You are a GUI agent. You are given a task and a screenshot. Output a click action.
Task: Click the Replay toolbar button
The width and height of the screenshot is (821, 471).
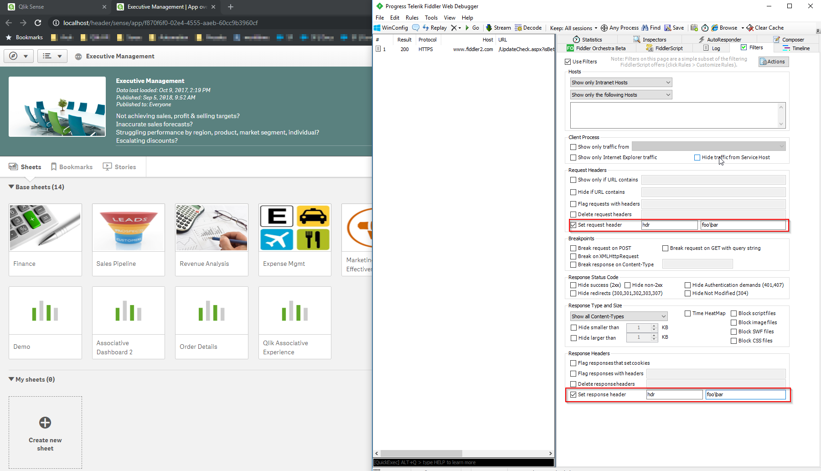[434, 28]
